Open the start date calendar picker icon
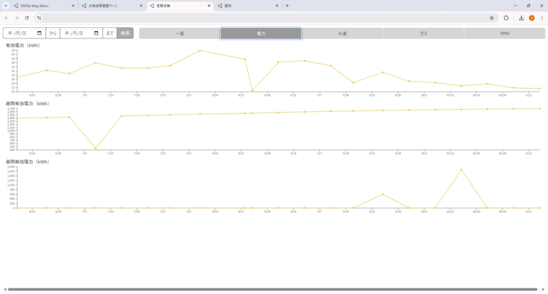This screenshot has height=294, width=548. (40, 33)
